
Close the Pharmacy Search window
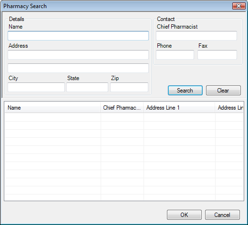pos(238,6)
